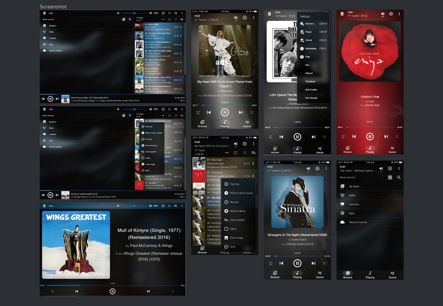Open the volume control on the Céline Dion phone screen
Screen dimensions: 443x306
236,18
